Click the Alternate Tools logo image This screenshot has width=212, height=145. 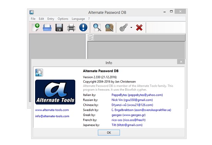(x=55, y=92)
